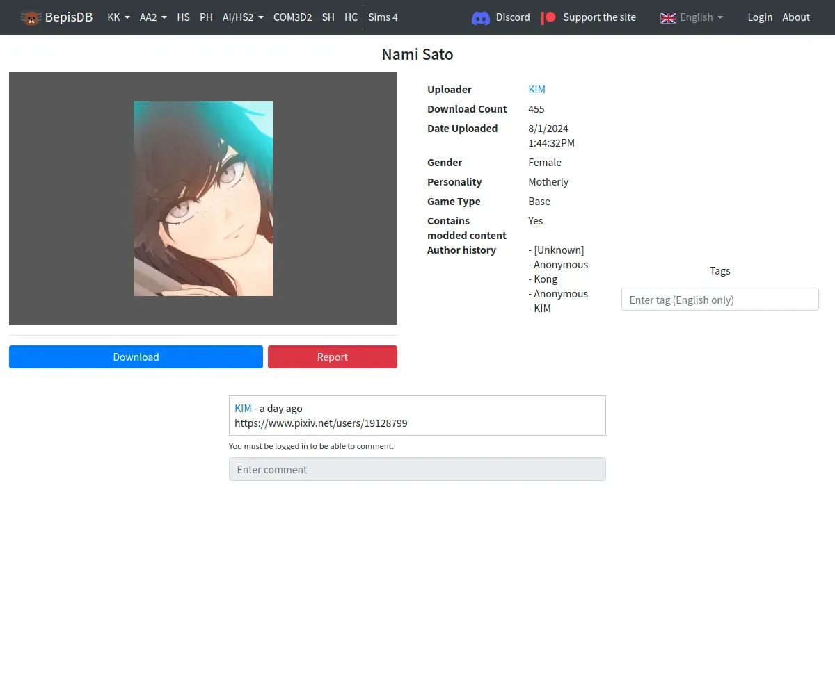Screen dimensions: 835x695
Task: Focus the Enter tag input field
Action: pos(719,300)
